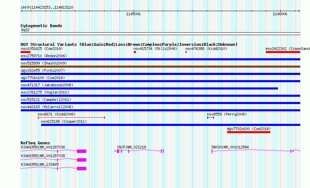This screenshot has height=188, width=310.
Task: Click the nsv1051625 (Coe2014) red loss bar
Action: [25, 52]
